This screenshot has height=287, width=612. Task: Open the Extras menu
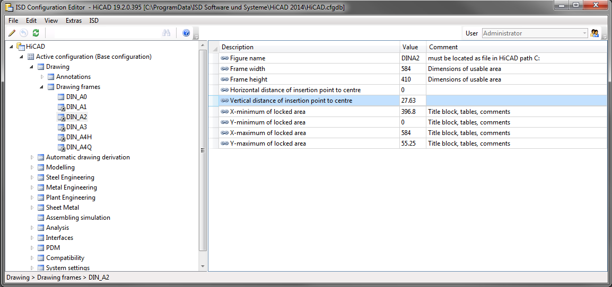tap(74, 21)
